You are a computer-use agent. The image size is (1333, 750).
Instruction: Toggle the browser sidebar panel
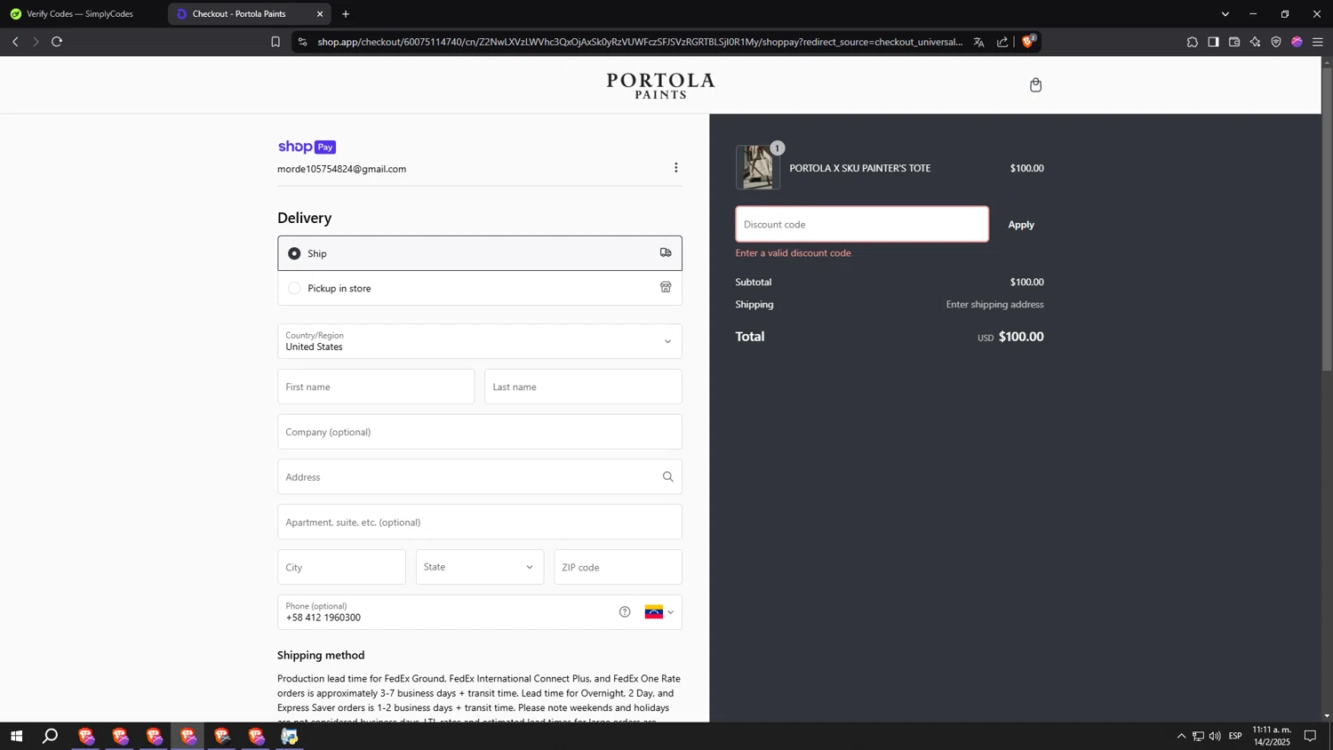click(1213, 42)
